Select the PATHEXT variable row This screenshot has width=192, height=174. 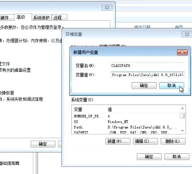(126, 132)
